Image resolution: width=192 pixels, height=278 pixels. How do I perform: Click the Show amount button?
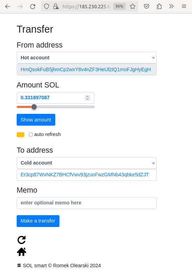pos(36,120)
